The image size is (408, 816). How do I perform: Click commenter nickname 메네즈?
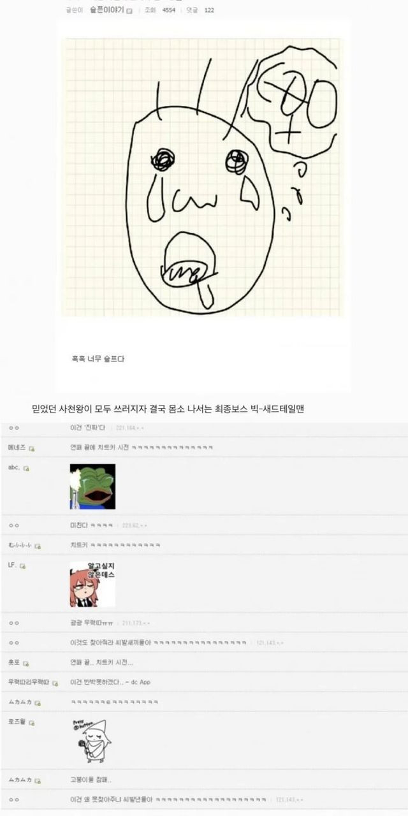(17, 448)
